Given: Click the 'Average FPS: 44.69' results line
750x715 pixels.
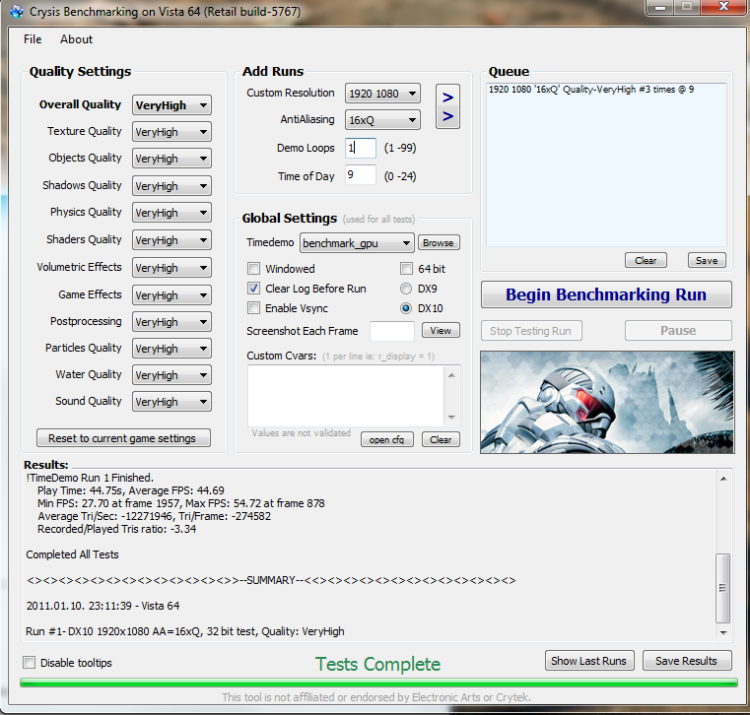Looking at the screenshot, I should (x=130, y=490).
